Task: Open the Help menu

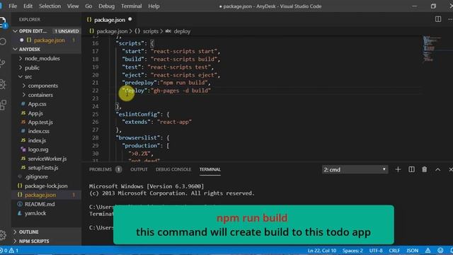Action: [x=154, y=6]
